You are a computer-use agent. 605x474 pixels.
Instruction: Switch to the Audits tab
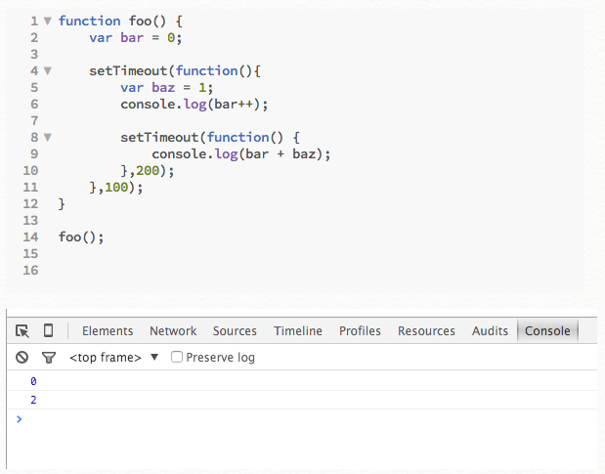click(490, 331)
